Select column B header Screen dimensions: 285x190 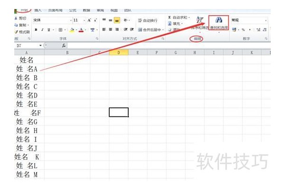pyautogui.click(x=67, y=53)
